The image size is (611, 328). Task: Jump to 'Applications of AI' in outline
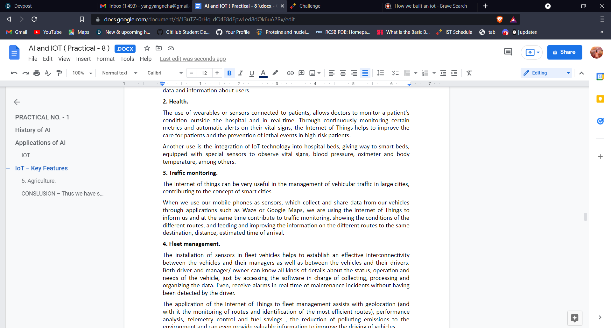[x=40, y=143]
